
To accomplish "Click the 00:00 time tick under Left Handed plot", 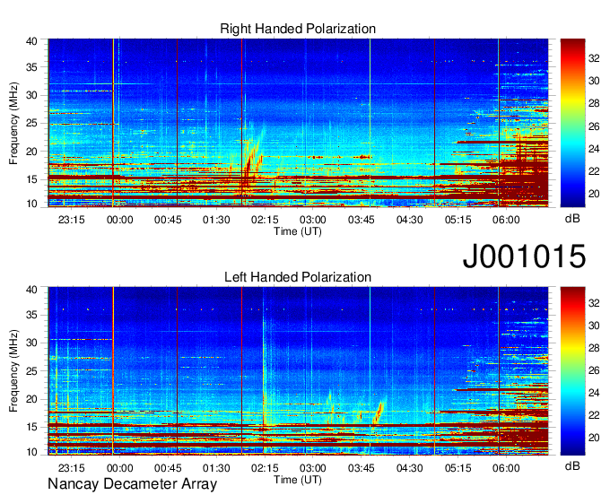I will (120, 468).
